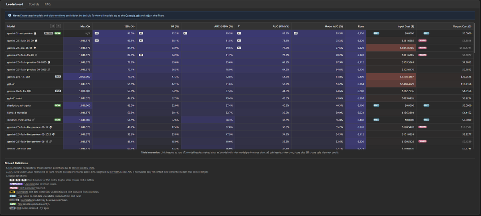Screen dimensions: 481x216
Task: Click the WARN badge in gemini-2.5-pro-06-05 Output Cost
Action: pyautogui.click(x=422, y=48)
